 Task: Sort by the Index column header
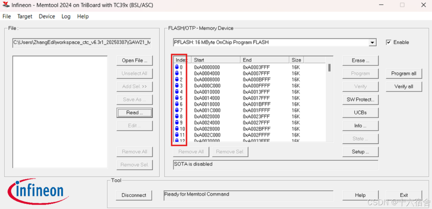click(x=182, y=60)
